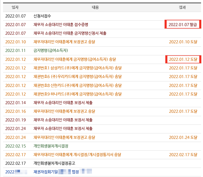Open the 2022.01.11 금지명령(급여소득자) entry

coord(51,51)
